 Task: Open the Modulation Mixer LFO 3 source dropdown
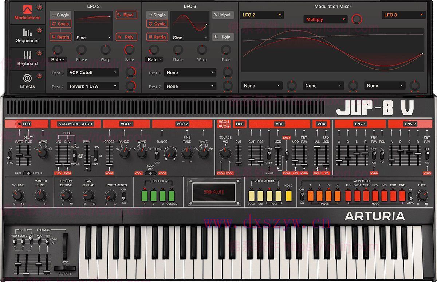pyautogui.click(x=404, y=15)
